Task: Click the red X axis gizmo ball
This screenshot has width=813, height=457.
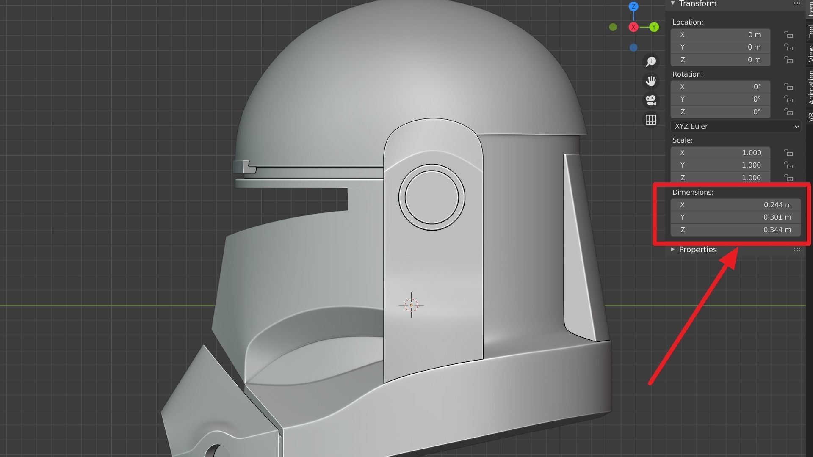Action: pyautogui.click(x=633, y=27)
